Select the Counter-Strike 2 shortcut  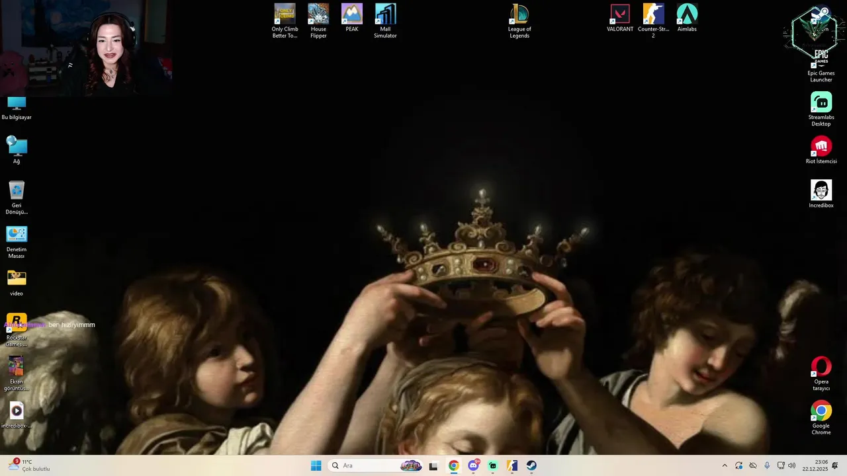[653, 21]
